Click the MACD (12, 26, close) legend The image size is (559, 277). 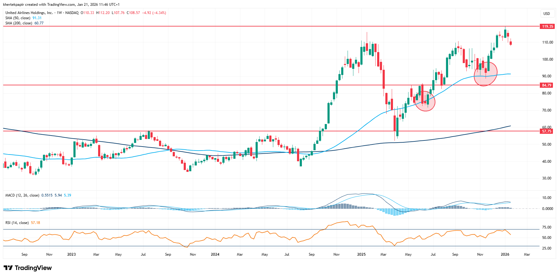pos(22,195)
